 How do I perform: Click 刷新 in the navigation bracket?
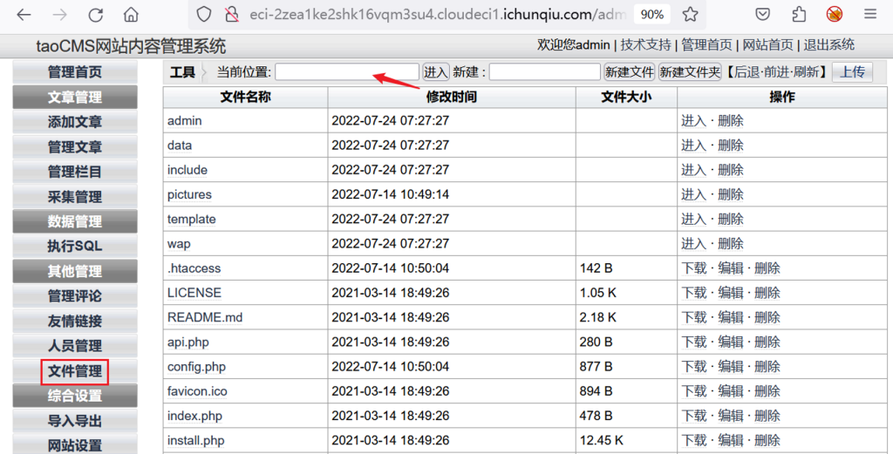[x=806, y=72]
